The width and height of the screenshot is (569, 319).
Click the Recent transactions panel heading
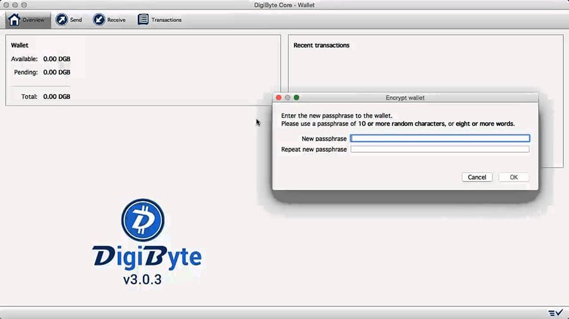(x=321, y=45)
